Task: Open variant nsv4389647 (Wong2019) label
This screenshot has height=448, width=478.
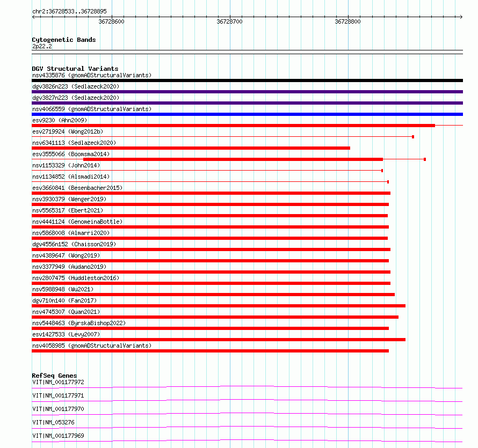Action: 66,255
